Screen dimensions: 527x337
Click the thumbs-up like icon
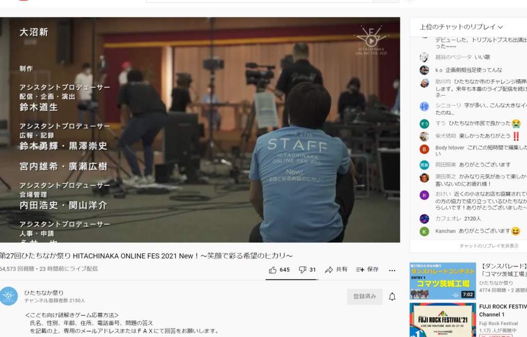[273, 270]
